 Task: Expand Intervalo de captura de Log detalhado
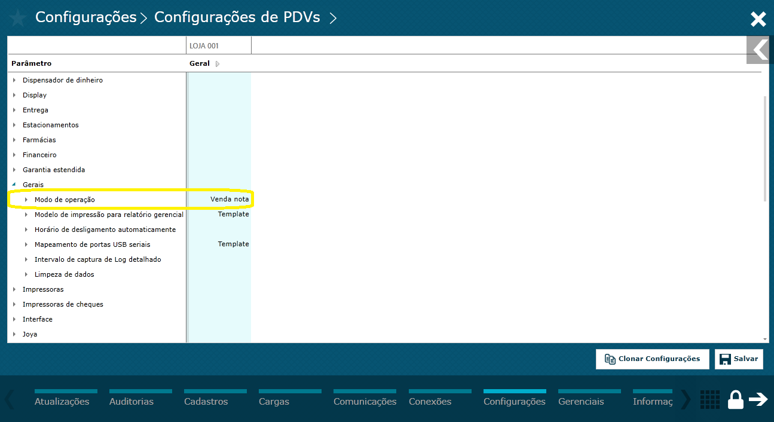(26, 259)
